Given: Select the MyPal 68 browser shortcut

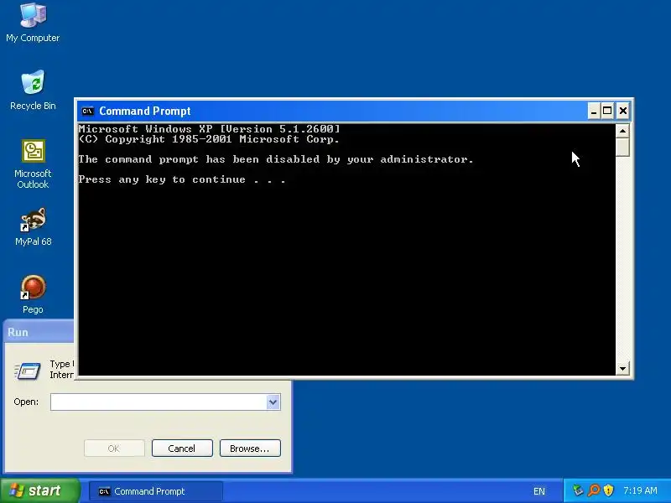Looking at the screenshot, I should (33, 226).
